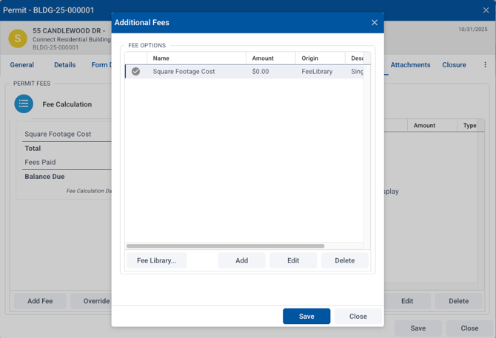Open the Closure tab
496x338 pixels.
454,65
